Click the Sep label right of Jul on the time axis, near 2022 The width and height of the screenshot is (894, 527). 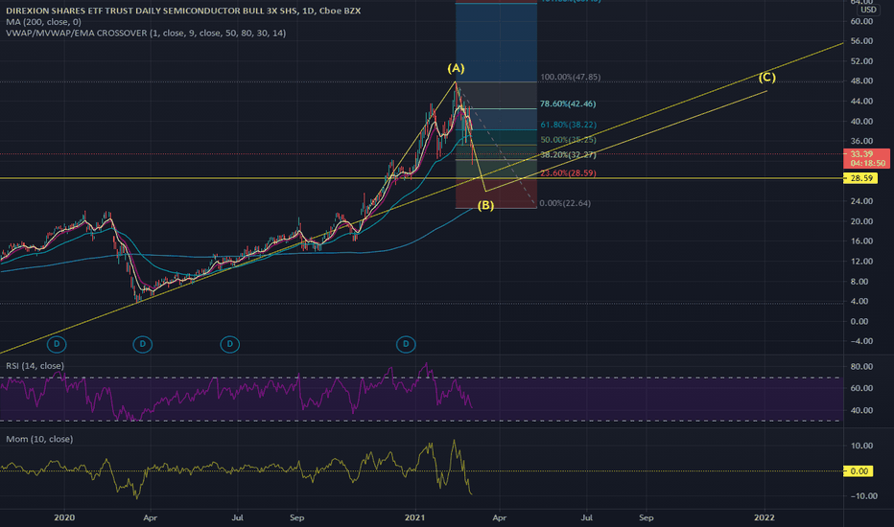point(646,517)
